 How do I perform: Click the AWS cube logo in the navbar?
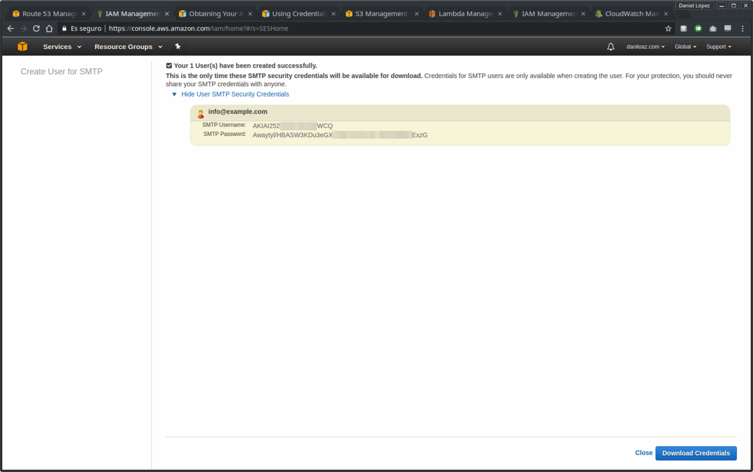22,46
